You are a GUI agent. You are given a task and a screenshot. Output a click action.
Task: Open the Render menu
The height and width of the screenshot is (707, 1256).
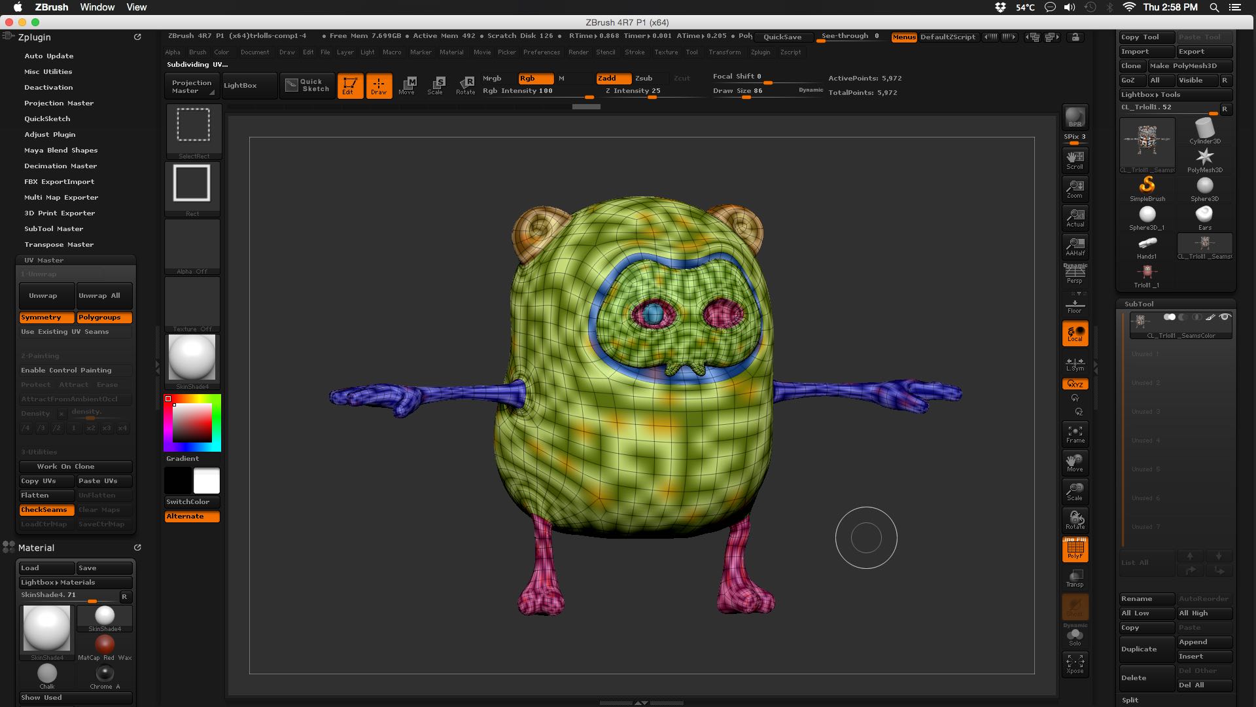click(x=578, y=52)
